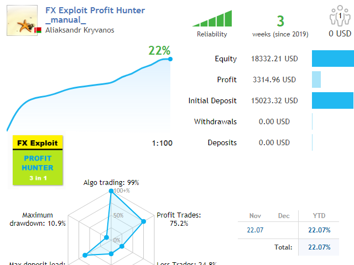The image size is (354, 265).
Task: Click the 1:100 leverage label
Action: click(162, 144)
